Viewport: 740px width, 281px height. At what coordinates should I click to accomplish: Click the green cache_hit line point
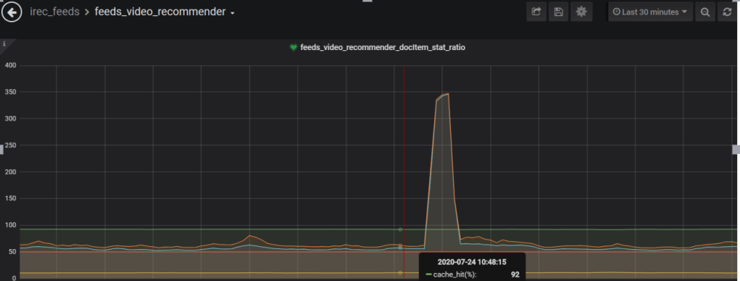(x=400, y=229)
